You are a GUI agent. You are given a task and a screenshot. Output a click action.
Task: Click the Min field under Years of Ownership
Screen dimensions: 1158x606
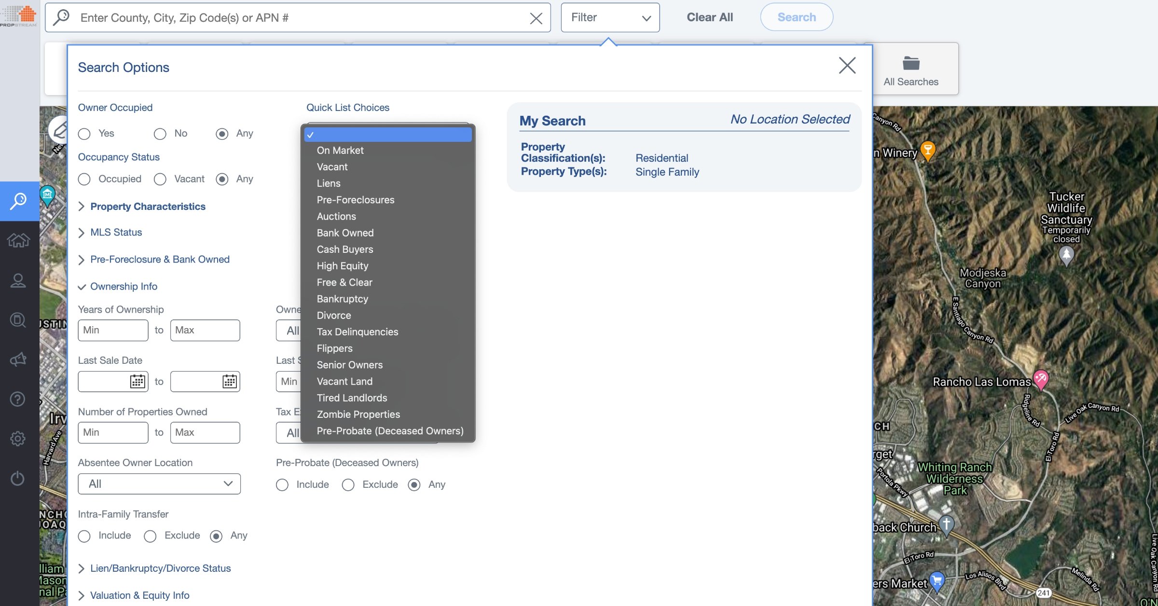[112, 330]
